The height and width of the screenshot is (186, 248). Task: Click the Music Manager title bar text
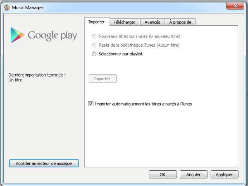27,7
